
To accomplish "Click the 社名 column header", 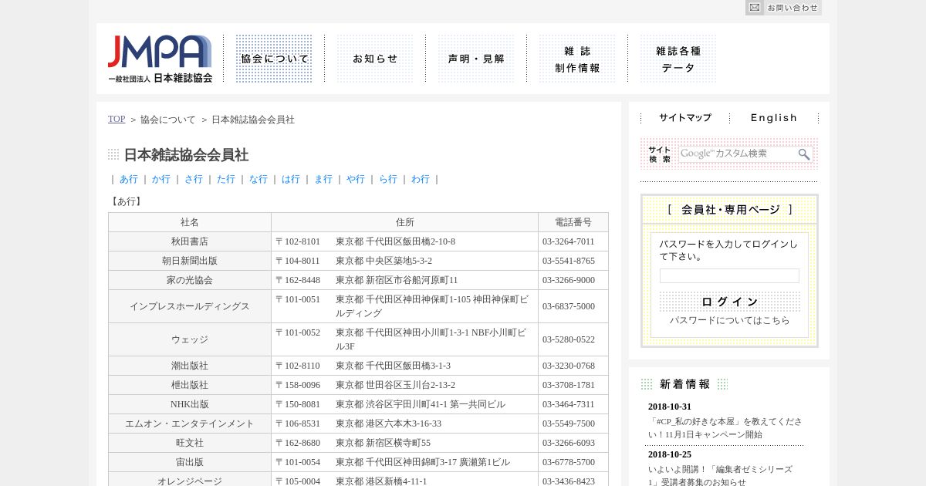I will coord(190,222).
